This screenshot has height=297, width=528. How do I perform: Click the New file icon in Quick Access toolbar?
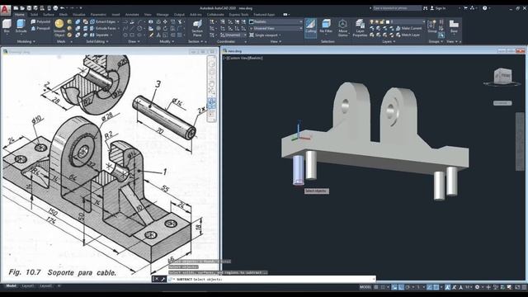pyautogui.click(x=16, y=7)
